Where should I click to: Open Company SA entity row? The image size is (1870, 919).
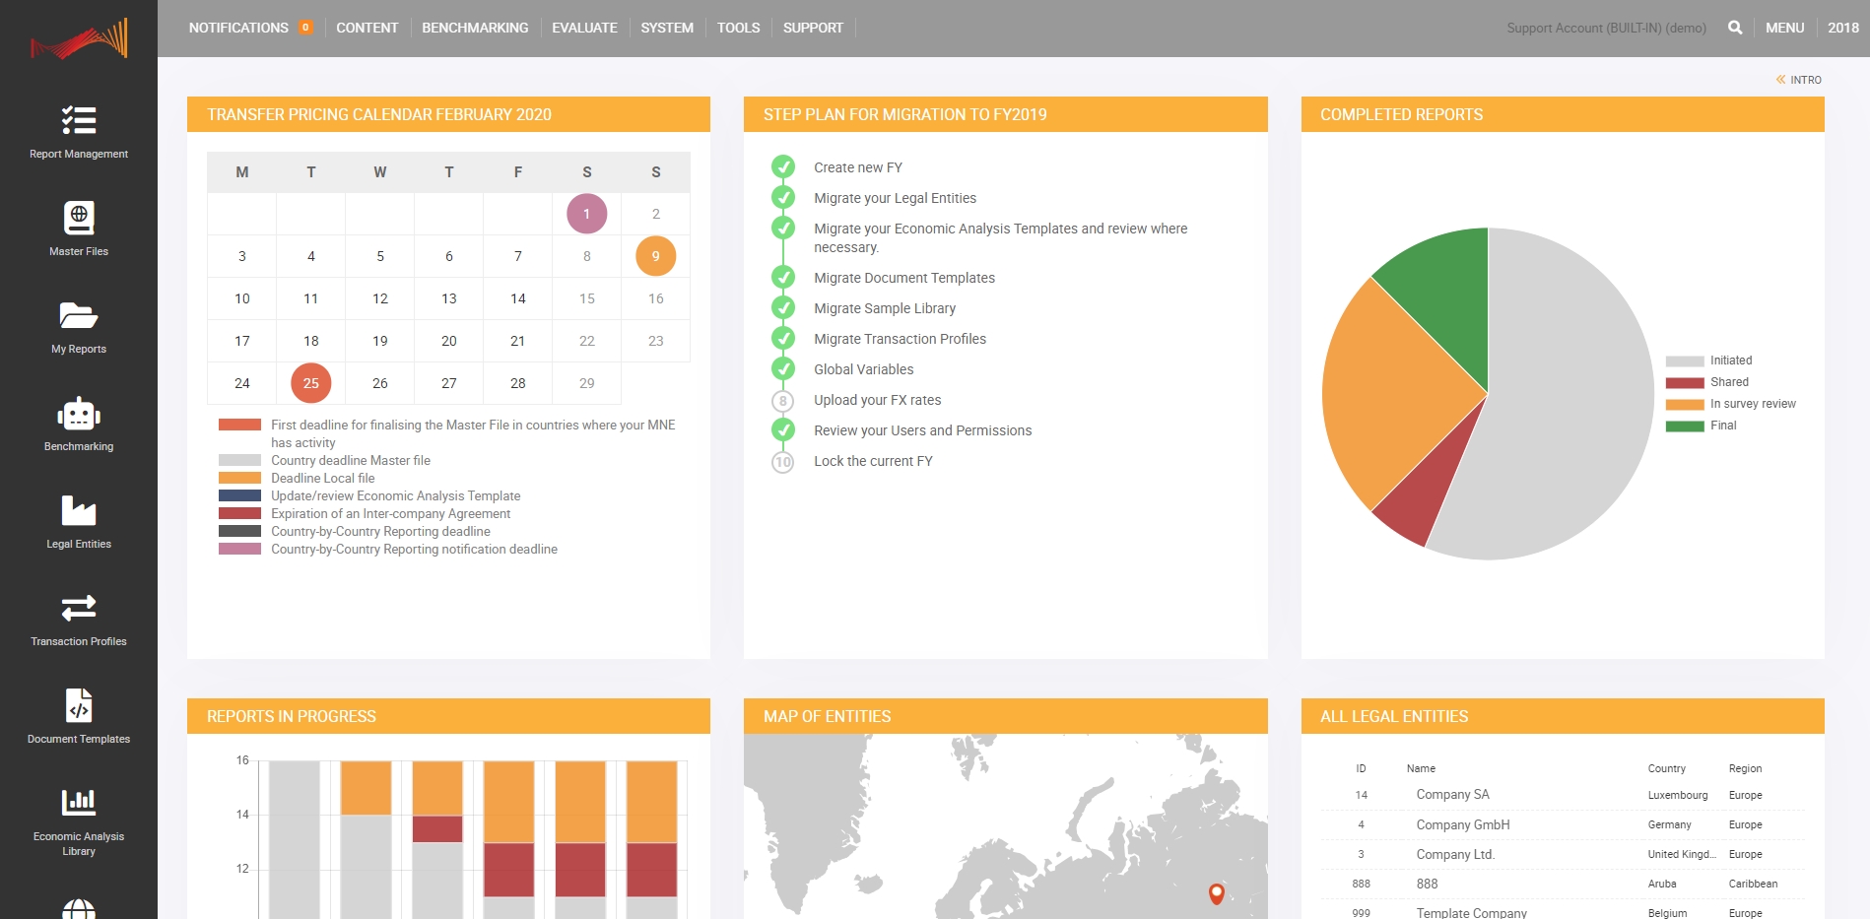pyautogui.click(x=1563, y=795)
